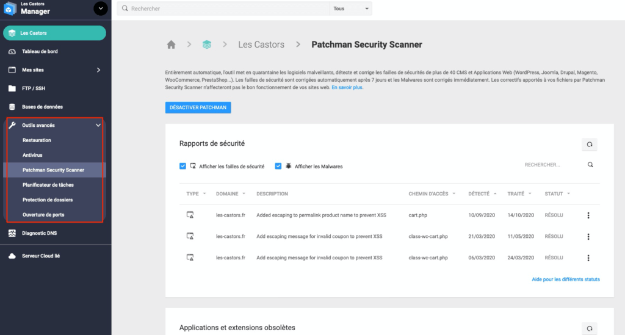Image resolution: width=625 pixels, height=335 pixels.
Task: Refresh the Rapports de sécurité panel
Action: pos(589,145)
